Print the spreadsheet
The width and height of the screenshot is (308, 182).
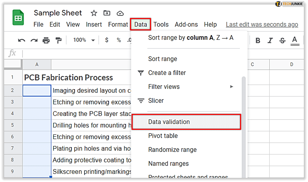(x=46, y=40)
